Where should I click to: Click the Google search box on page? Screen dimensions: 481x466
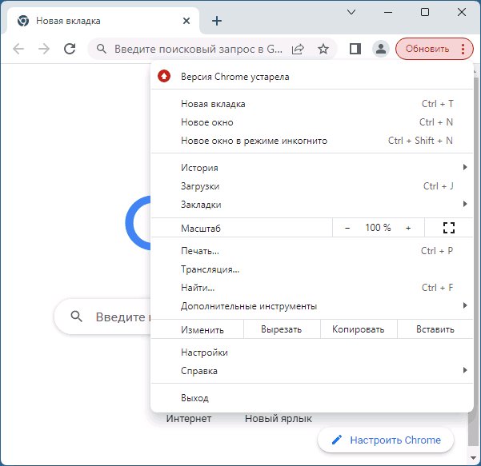pos(102,317)
